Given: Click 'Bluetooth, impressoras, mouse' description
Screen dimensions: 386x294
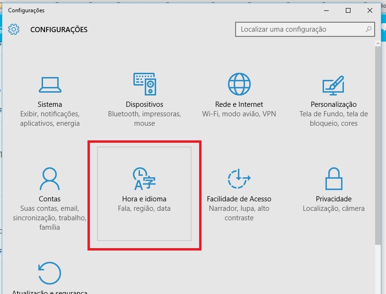Looking at the screenshot, I should tap(144, 119).
